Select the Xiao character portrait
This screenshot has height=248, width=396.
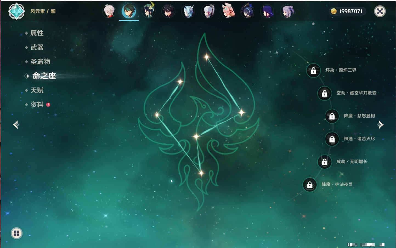coord(129,11)
